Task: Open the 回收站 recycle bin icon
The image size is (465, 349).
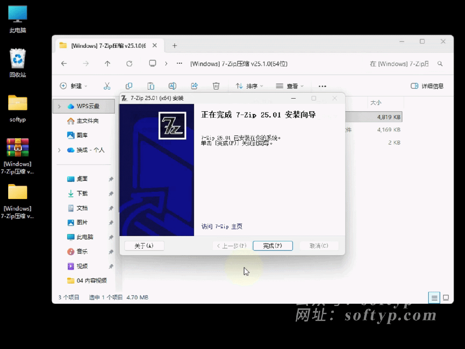Action: 18,63
